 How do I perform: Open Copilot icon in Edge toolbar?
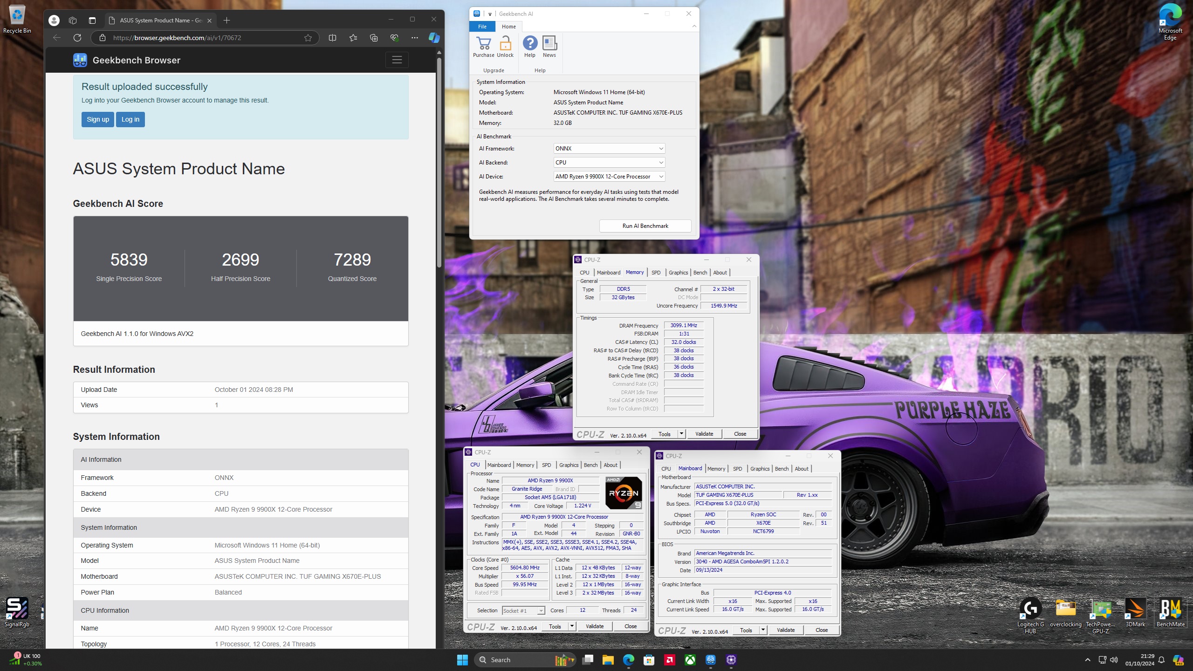(x=434, y=38)
